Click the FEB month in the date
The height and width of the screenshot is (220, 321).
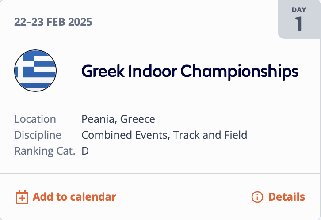click(55, 22)
